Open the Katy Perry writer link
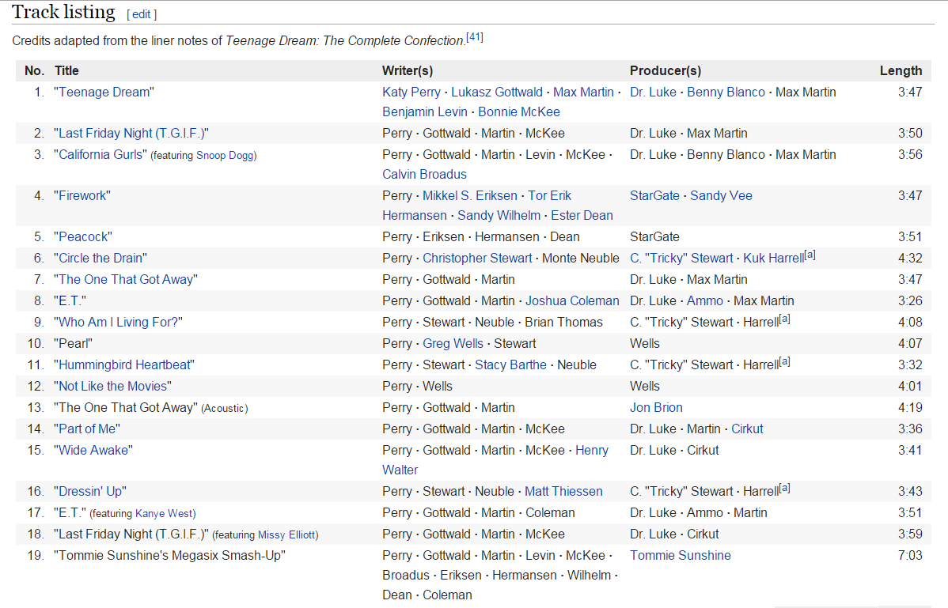Viewport: 948px width, 608px height. [411, 92]
